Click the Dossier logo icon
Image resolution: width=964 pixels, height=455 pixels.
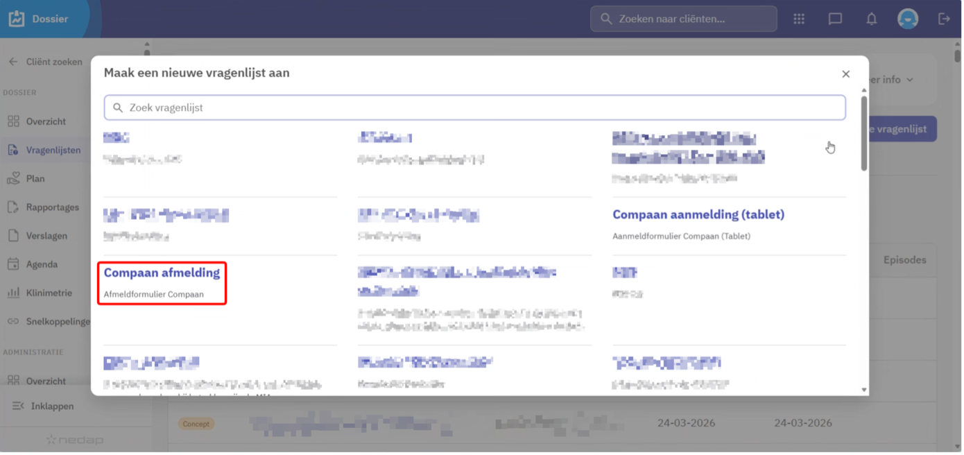point(17,19)
